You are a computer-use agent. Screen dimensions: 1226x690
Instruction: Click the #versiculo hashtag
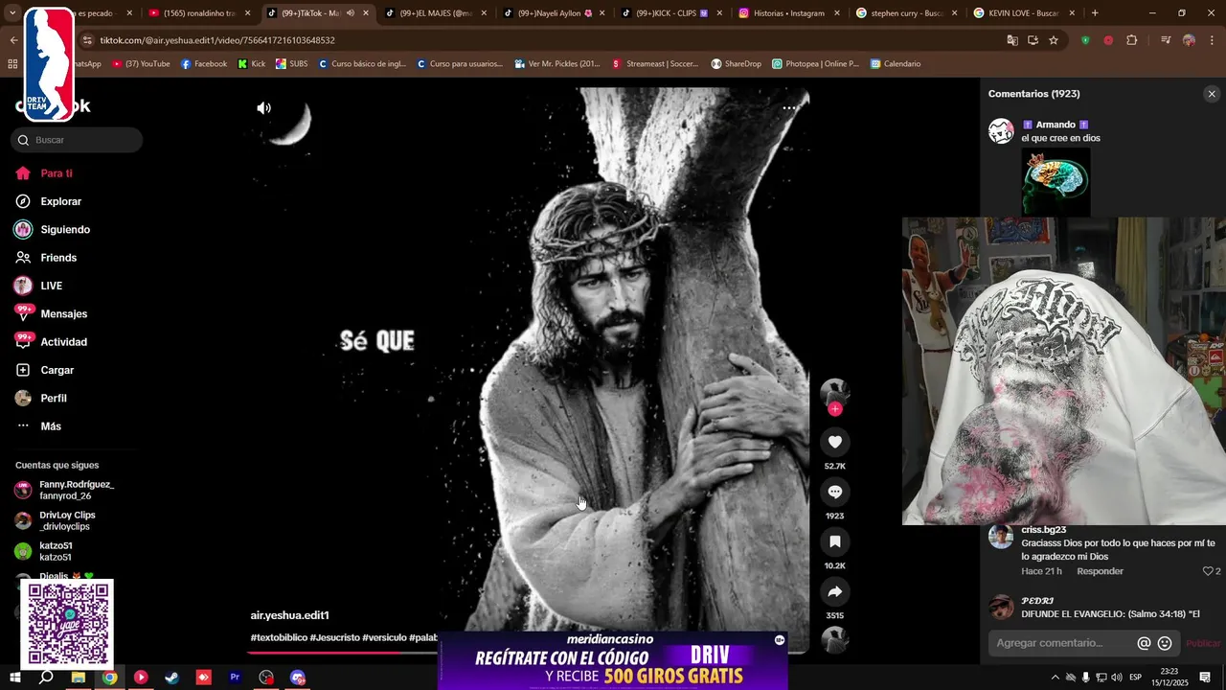[x=384, y=637]
